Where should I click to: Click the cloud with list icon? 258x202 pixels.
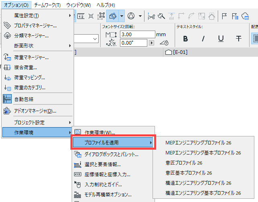point(245,16)
